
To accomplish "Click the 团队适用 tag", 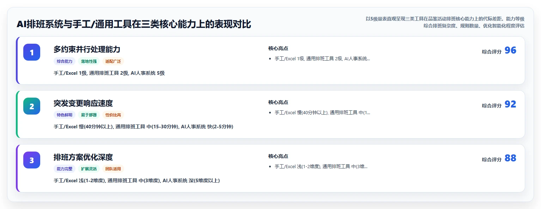I will pyautogui.click(x=113, y=169).
